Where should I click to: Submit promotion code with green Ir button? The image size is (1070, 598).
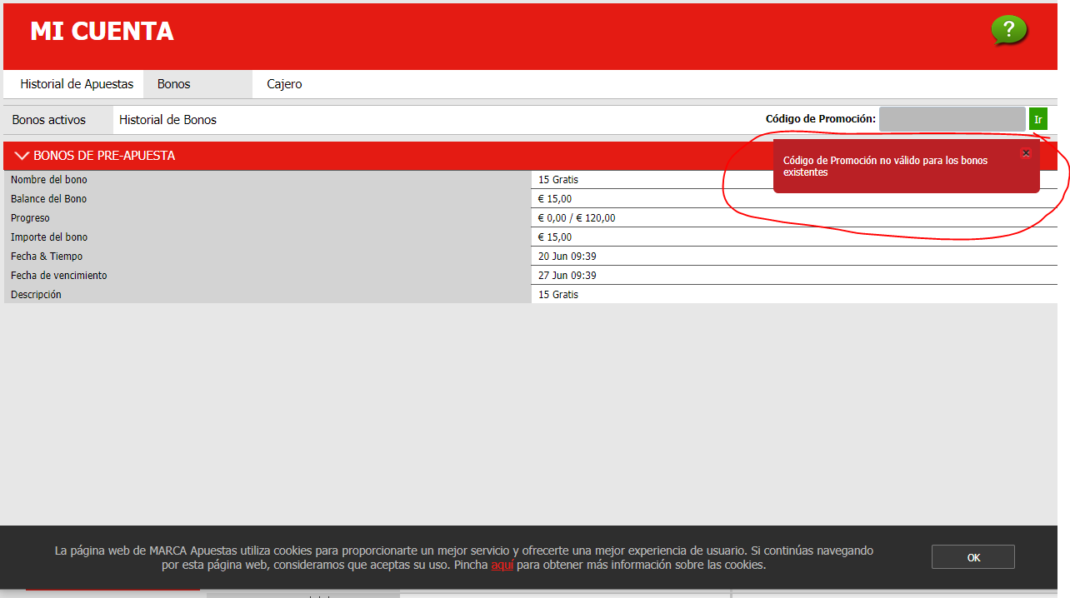(x=1038, y=119)
